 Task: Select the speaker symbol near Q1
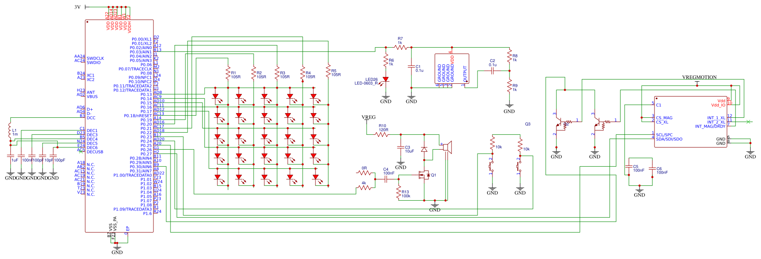[446, 147]
